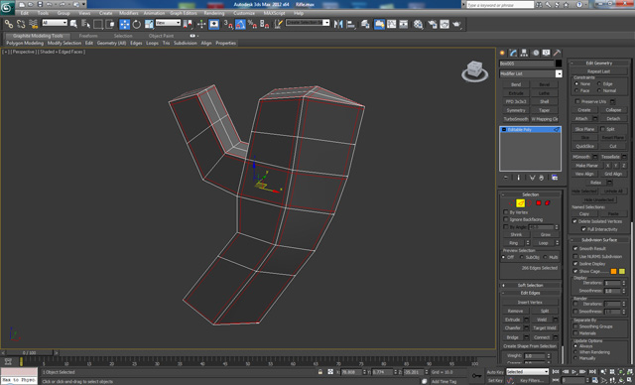The width and height of the screenshot is (635, 385).
Task: Select Element sub-object level icon
Action: [x=548, y=202]
